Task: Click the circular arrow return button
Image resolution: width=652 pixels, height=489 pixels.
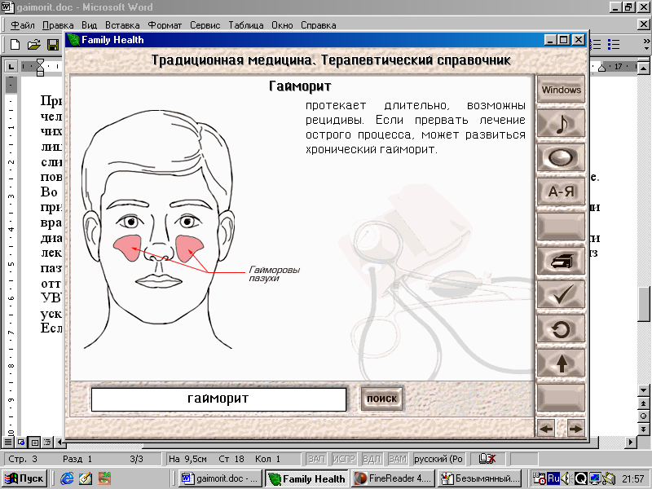Action: click(561, 328)
